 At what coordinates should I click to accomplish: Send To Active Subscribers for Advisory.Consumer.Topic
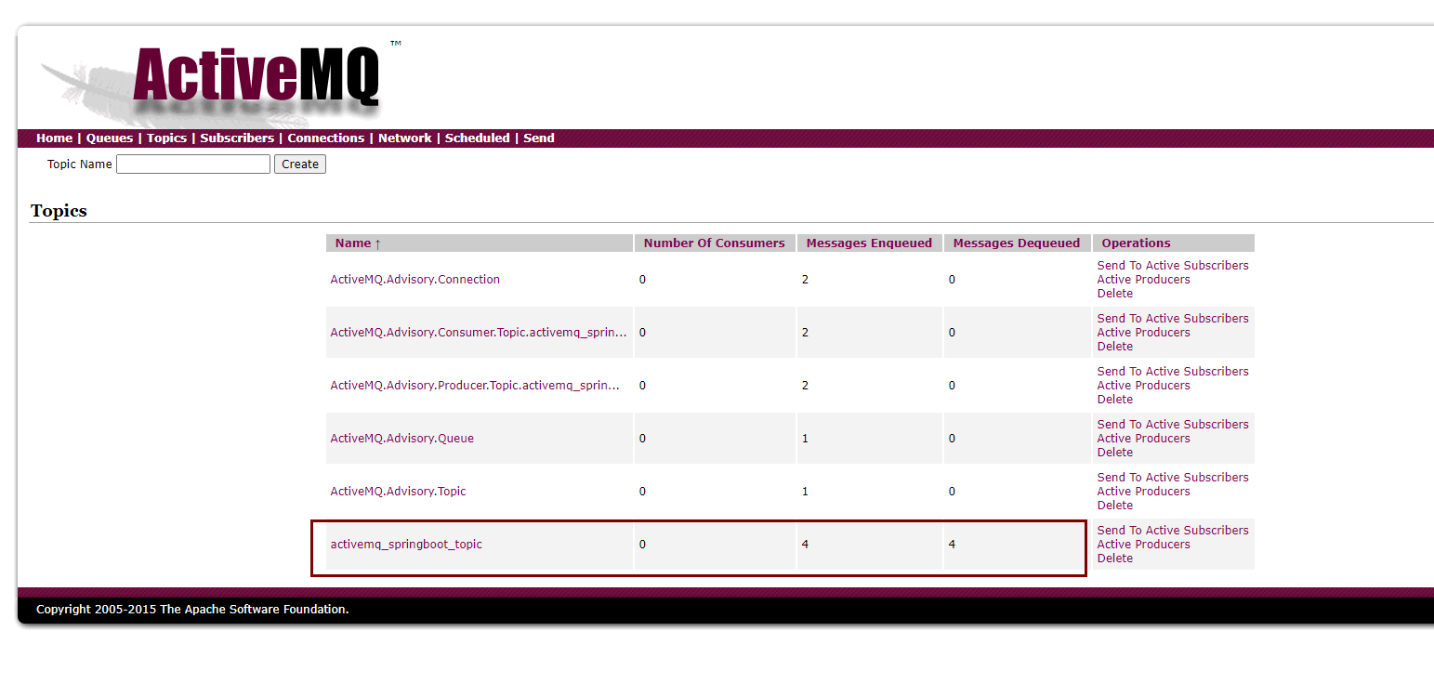[1173, 319]
